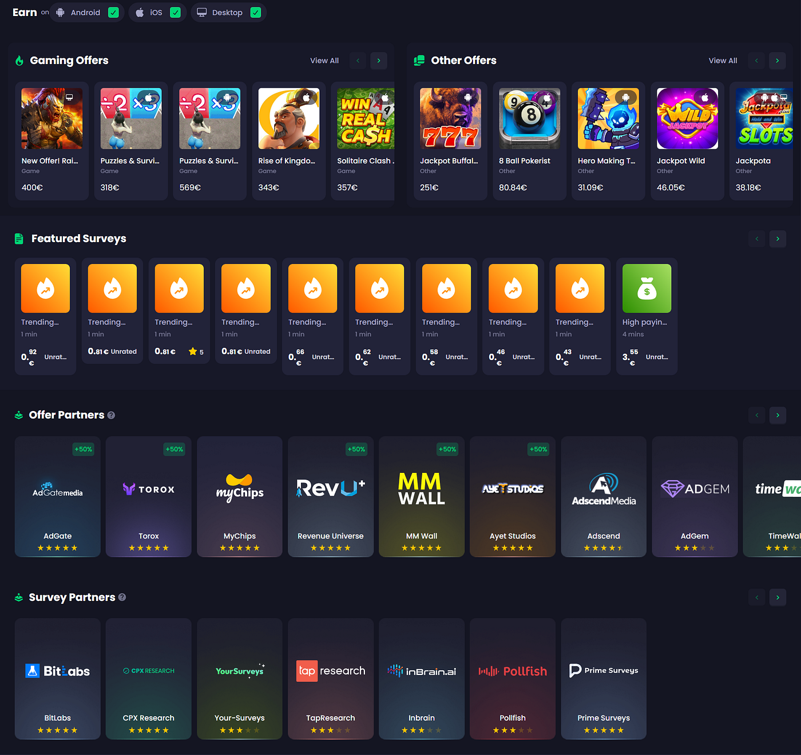Click the Offer Partners help question icon
The width and height of the screenshot is (801, 755).
(x=111, y=416)
